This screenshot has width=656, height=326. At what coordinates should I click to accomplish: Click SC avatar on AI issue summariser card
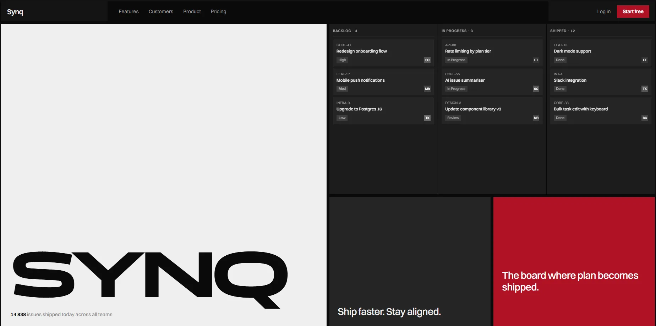click(536, 89)
